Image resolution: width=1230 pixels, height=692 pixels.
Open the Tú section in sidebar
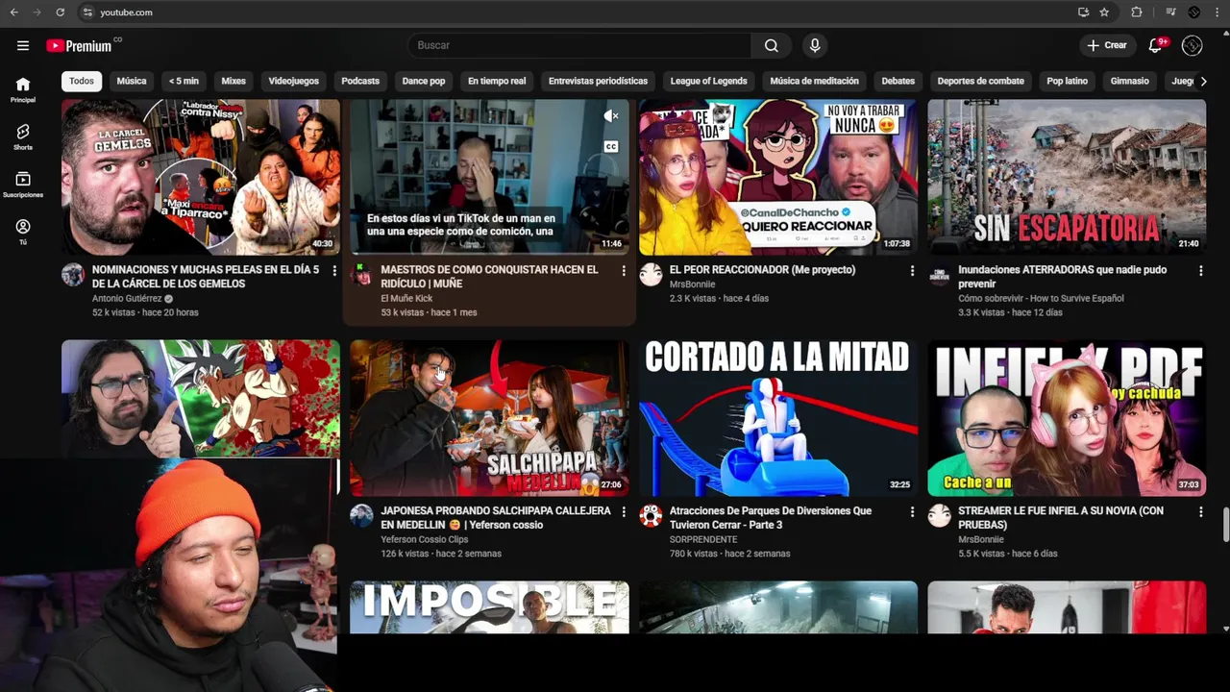pyautogui.click(x=23, y=232)
